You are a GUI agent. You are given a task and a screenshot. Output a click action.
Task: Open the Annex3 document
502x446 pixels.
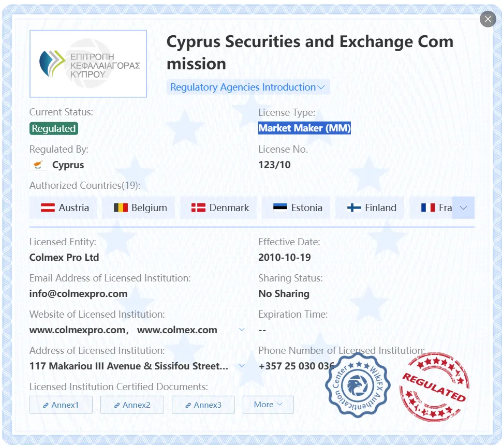(x=203, y=405)
